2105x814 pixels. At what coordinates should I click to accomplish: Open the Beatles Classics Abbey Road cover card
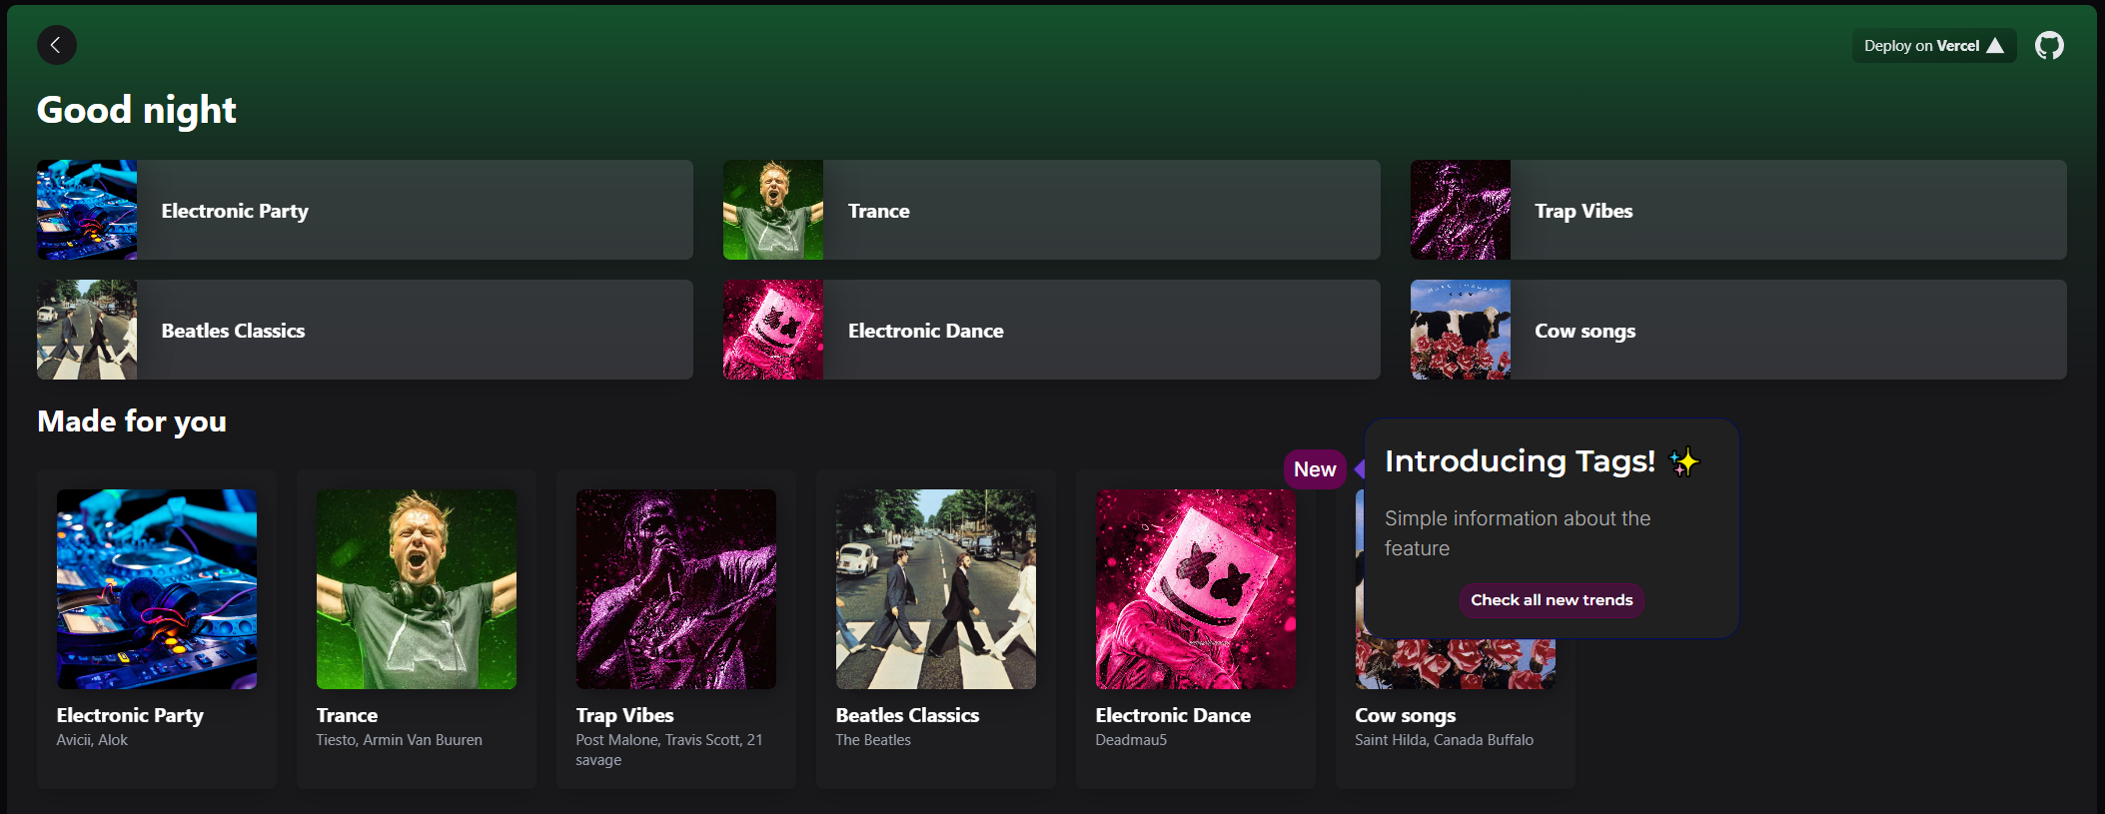click(x=936, y=589)
